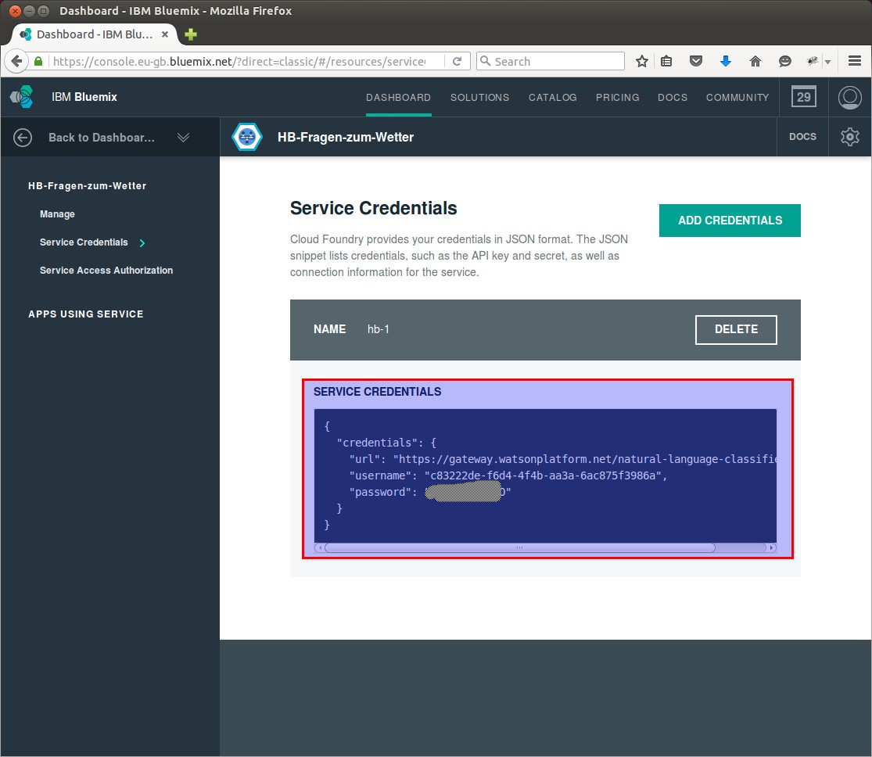The height and width of the screenshot is (757, 872).
Task: Open the SOLUTIONS nav item
Action: point(479,97)
